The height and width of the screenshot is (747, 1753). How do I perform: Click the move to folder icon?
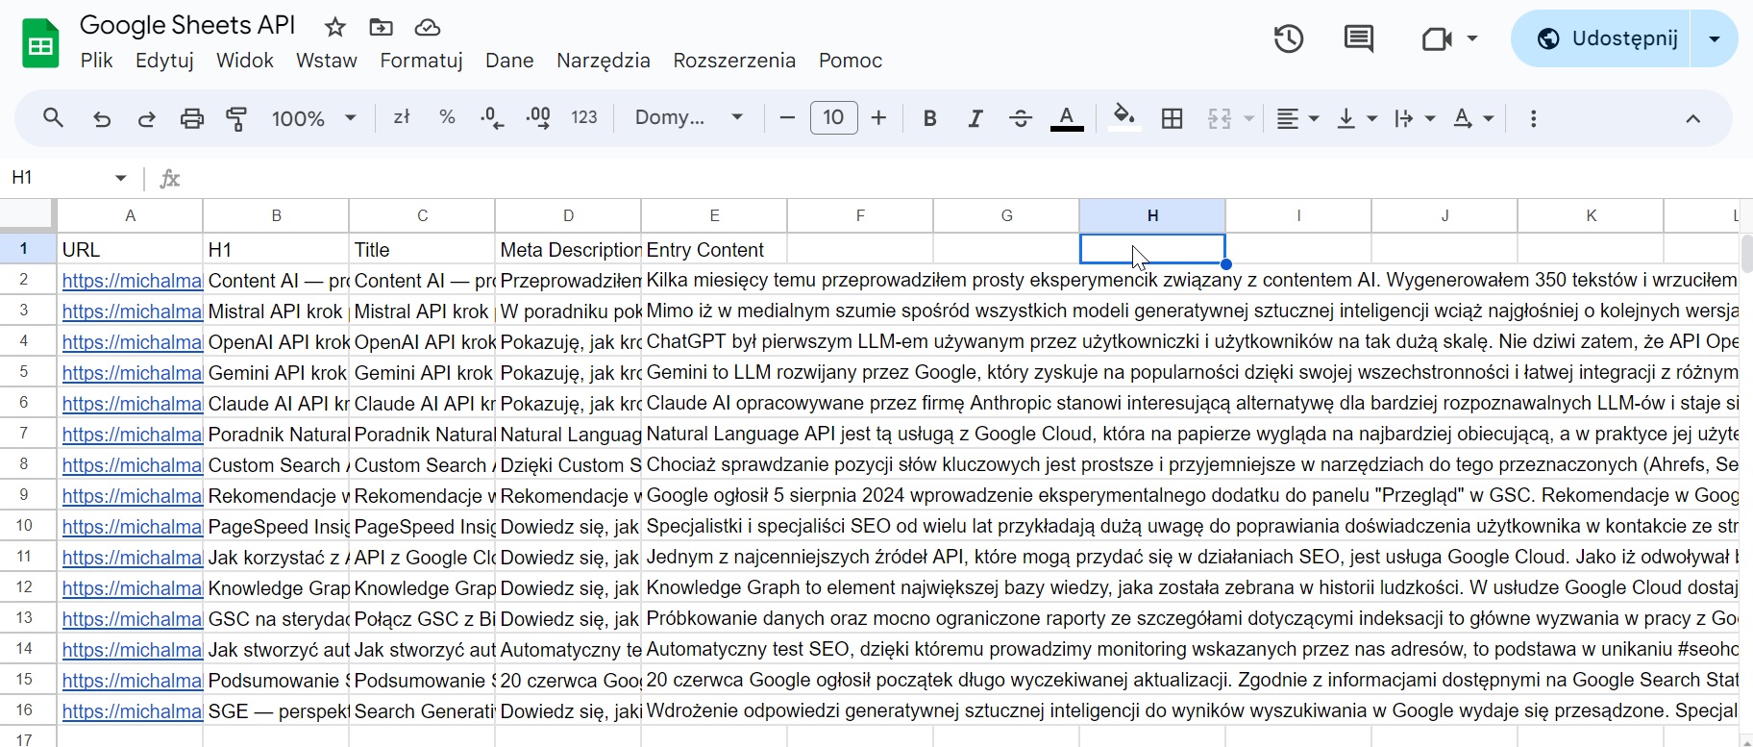pos(381,27)
